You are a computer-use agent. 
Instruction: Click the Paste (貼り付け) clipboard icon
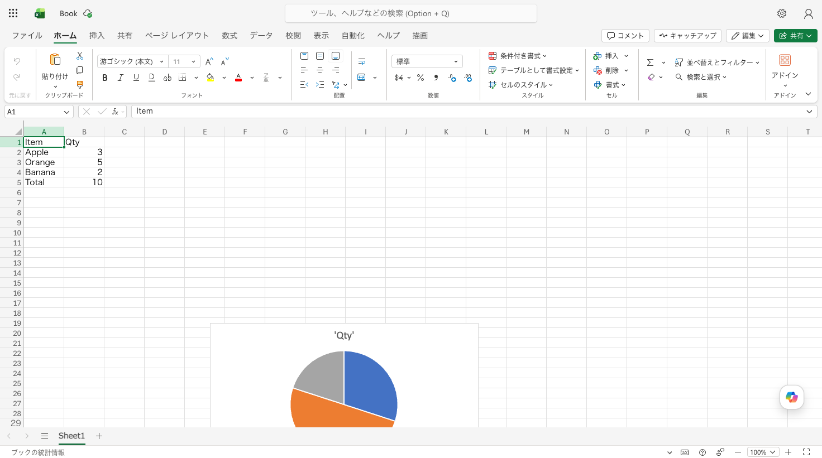(55, 60)
